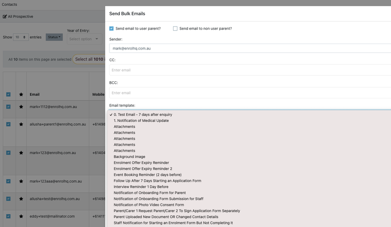Click the edit icon beside All Prospective
The height and width of the screenshot is (227, 391).
[5, 16]
